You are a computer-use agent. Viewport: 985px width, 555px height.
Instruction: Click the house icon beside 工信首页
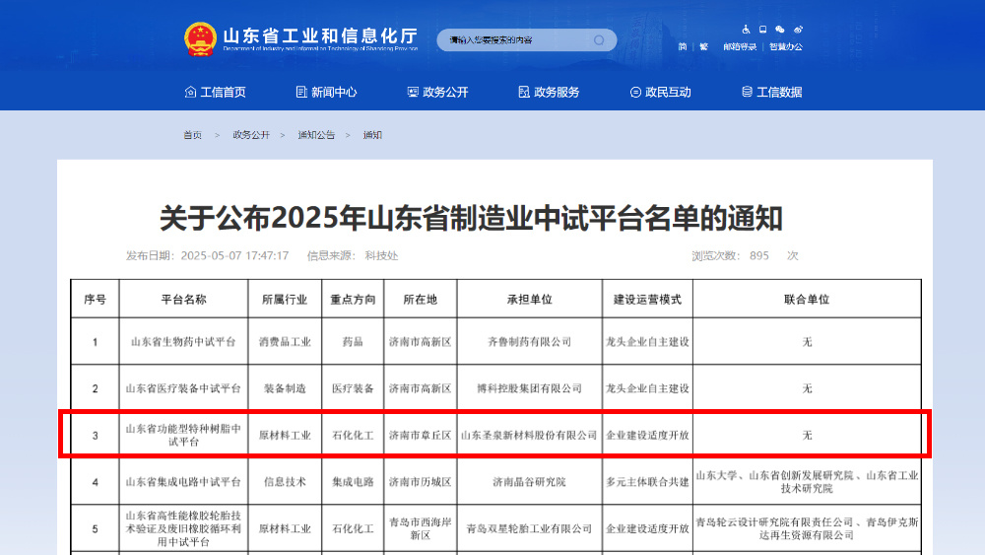pyautogui.click(x=190, y=92)
